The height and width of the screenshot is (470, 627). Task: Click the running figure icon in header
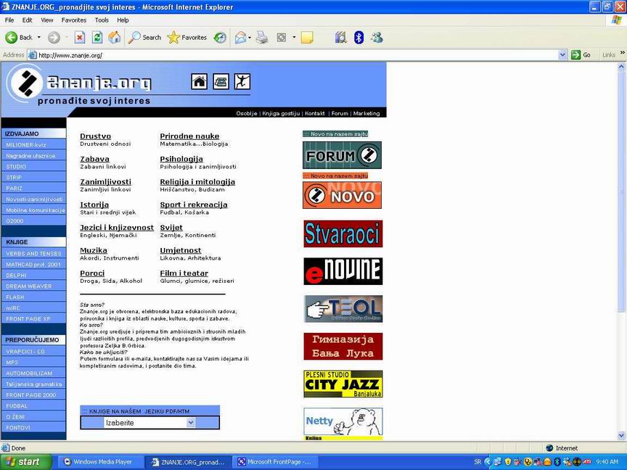coord(242,81)
